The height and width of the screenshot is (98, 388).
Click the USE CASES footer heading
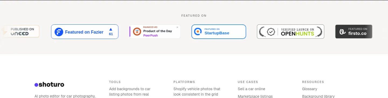point(248,82)
